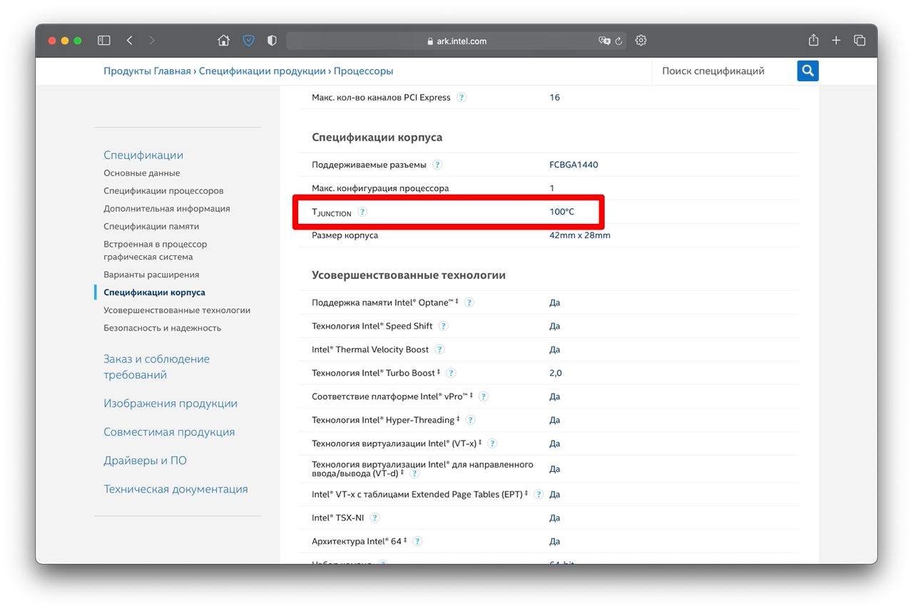Open help icon for Архитектура Intel 64

[417, 541]
